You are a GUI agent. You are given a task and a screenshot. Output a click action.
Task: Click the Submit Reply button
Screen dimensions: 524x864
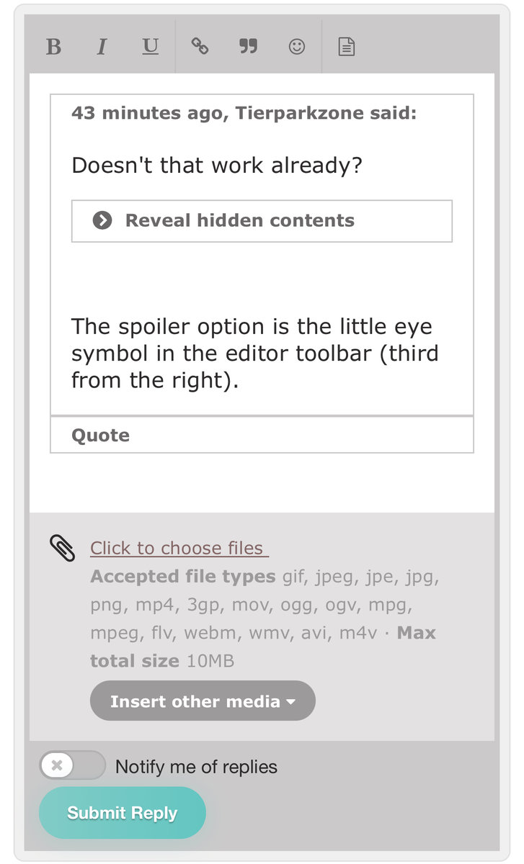click(x=123, y=813)
